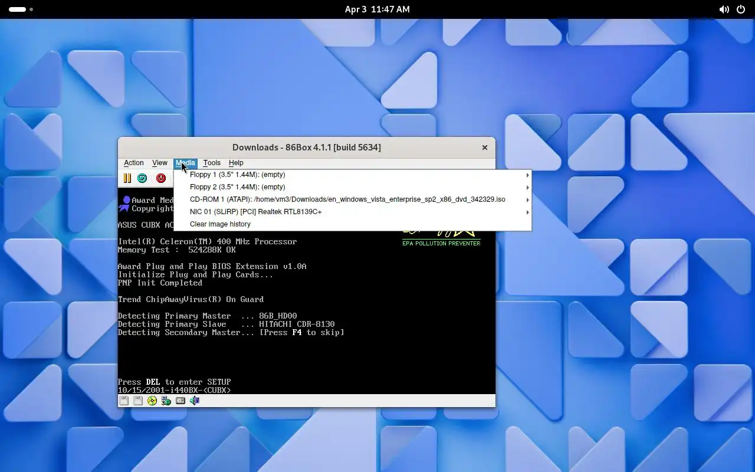Click "Detecting Primary Master ... 86B_HD00" line
This screenshot has height=472, width=755.
point(207,316)
